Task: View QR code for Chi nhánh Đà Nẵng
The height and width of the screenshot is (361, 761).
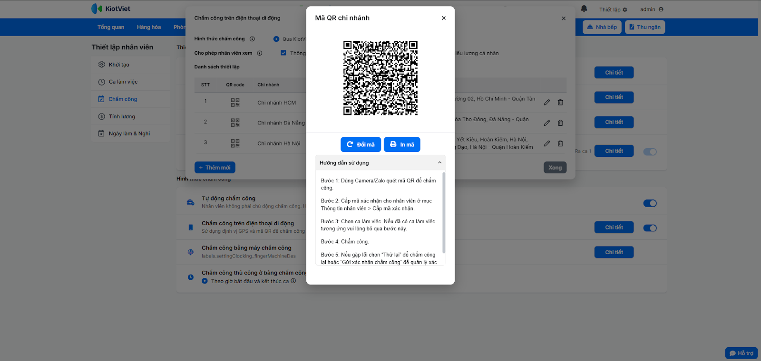Action: coord(235,123)
